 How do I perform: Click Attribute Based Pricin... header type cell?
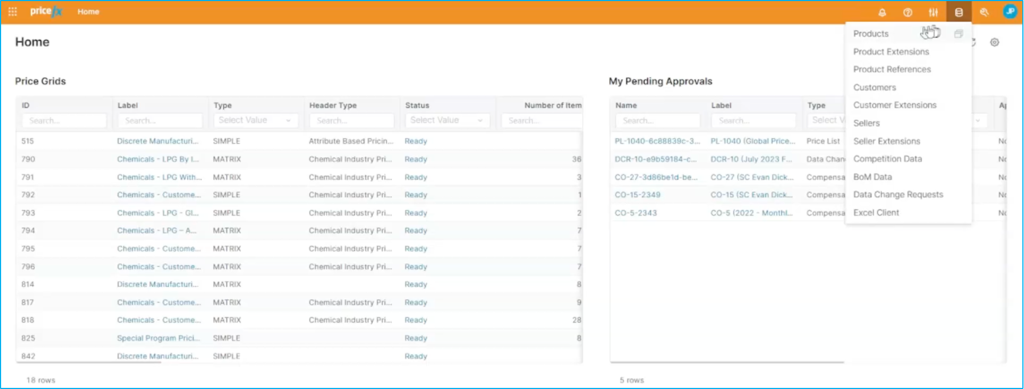tap(351, 141)
